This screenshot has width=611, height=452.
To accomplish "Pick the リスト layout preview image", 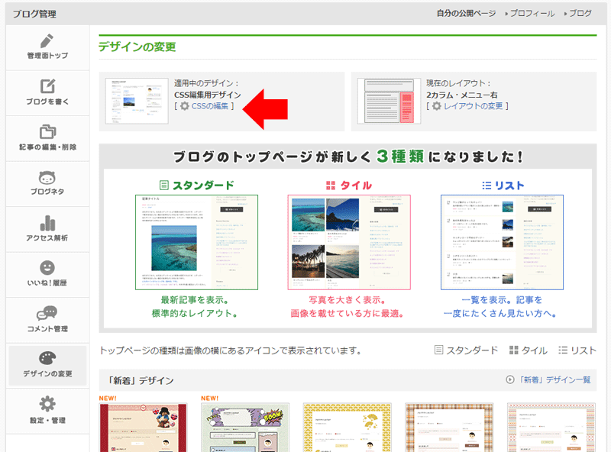I will (502, 241).
